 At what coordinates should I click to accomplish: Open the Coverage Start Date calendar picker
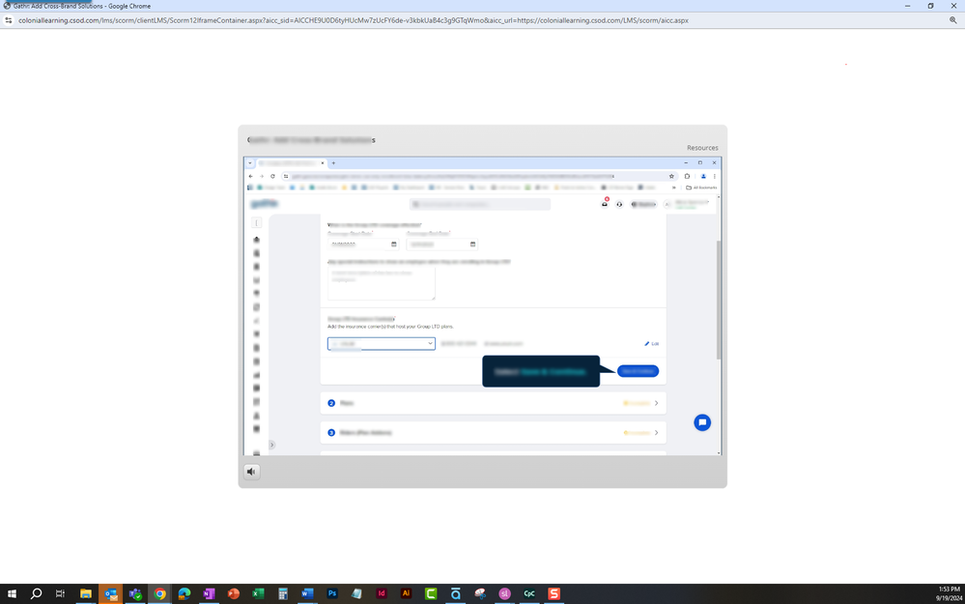pyautogui.click(x=394, y=244)
